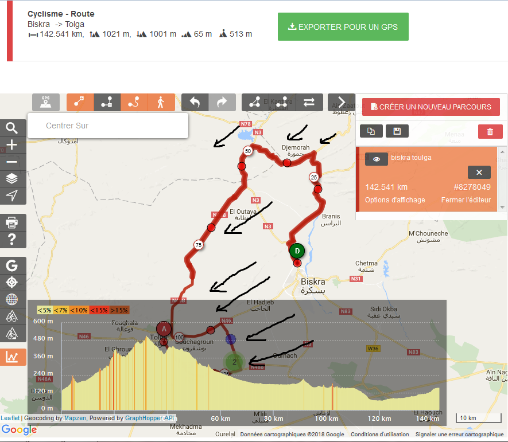508x442 pixels.
Task: Select the straight line segment tool
Action: pos(107,102)
